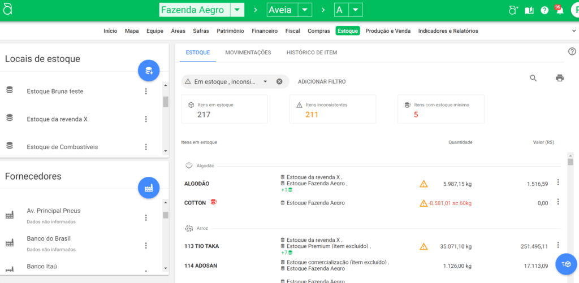Screen dimensions: 579x283
Task: Open Indicadores e Relatórios menu
Action: point(448,31)
